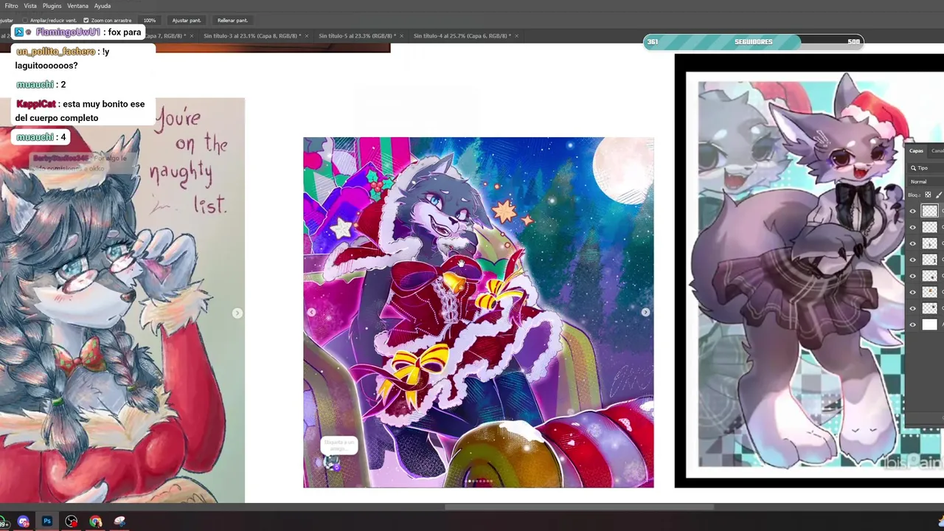The image size is (944, 531).
Task: Toggle visibility of the second layer
Action: [x=913, y=227]
